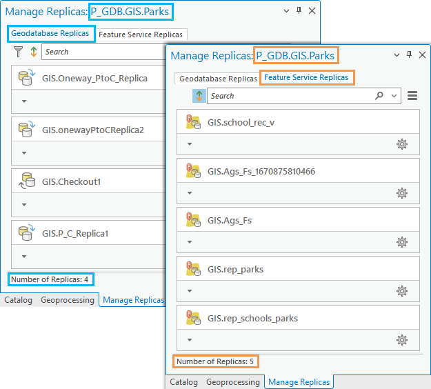The image size is (431, 389).
Task: Select the GIS.P_C_Replica1 replica item
Action: pyautogui.click(x=74, y=233)
